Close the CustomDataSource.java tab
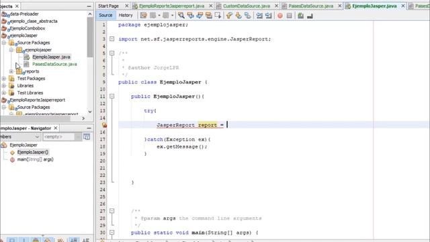 pyautogui.click(x=276, y=6)
